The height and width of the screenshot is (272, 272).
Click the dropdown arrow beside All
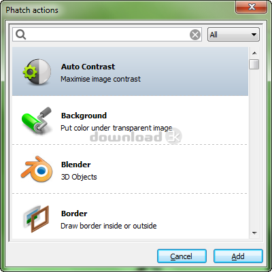click(254, 35)
